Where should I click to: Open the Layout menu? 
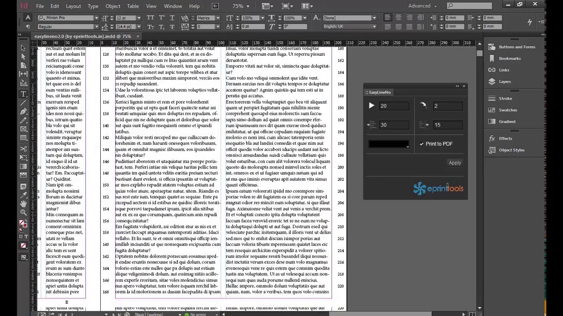(73, 6)
